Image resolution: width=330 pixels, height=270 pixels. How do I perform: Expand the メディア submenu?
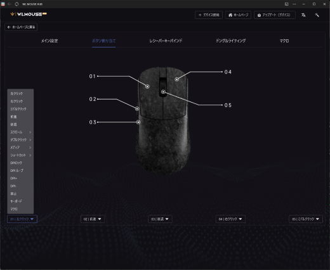coord(20,148)
